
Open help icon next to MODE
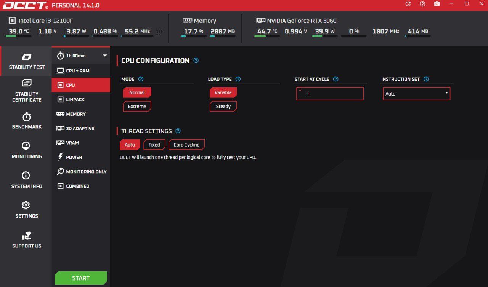pos(141,79)
